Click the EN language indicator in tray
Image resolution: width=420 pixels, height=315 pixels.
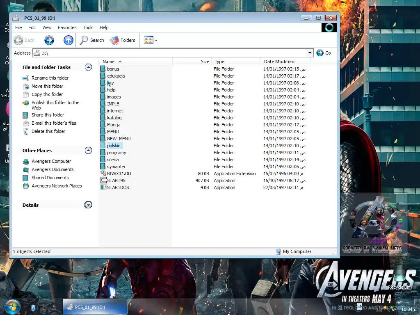click(360, 306)
